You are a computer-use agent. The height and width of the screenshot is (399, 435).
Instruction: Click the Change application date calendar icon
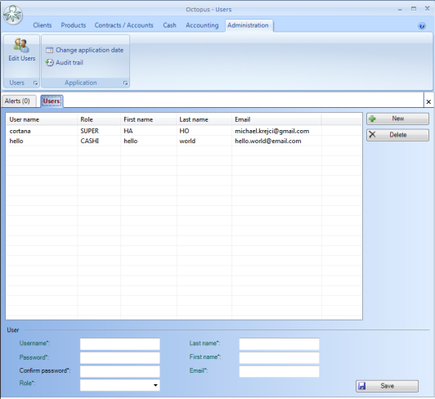click(49, 50)
